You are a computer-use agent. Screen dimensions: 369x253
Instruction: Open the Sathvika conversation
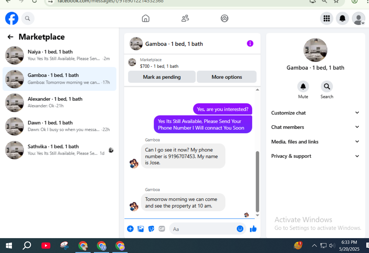tap(59, 150)
